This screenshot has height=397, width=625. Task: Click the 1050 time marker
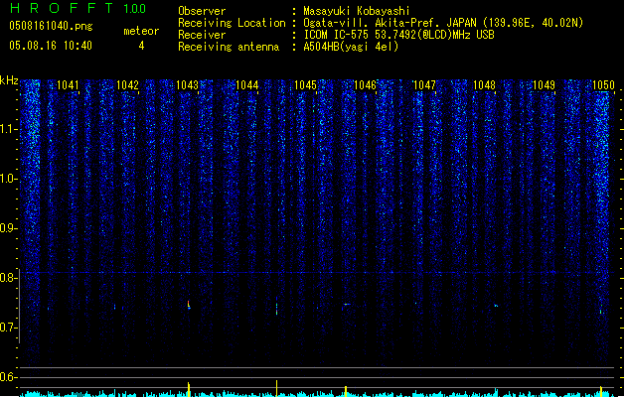604,85
